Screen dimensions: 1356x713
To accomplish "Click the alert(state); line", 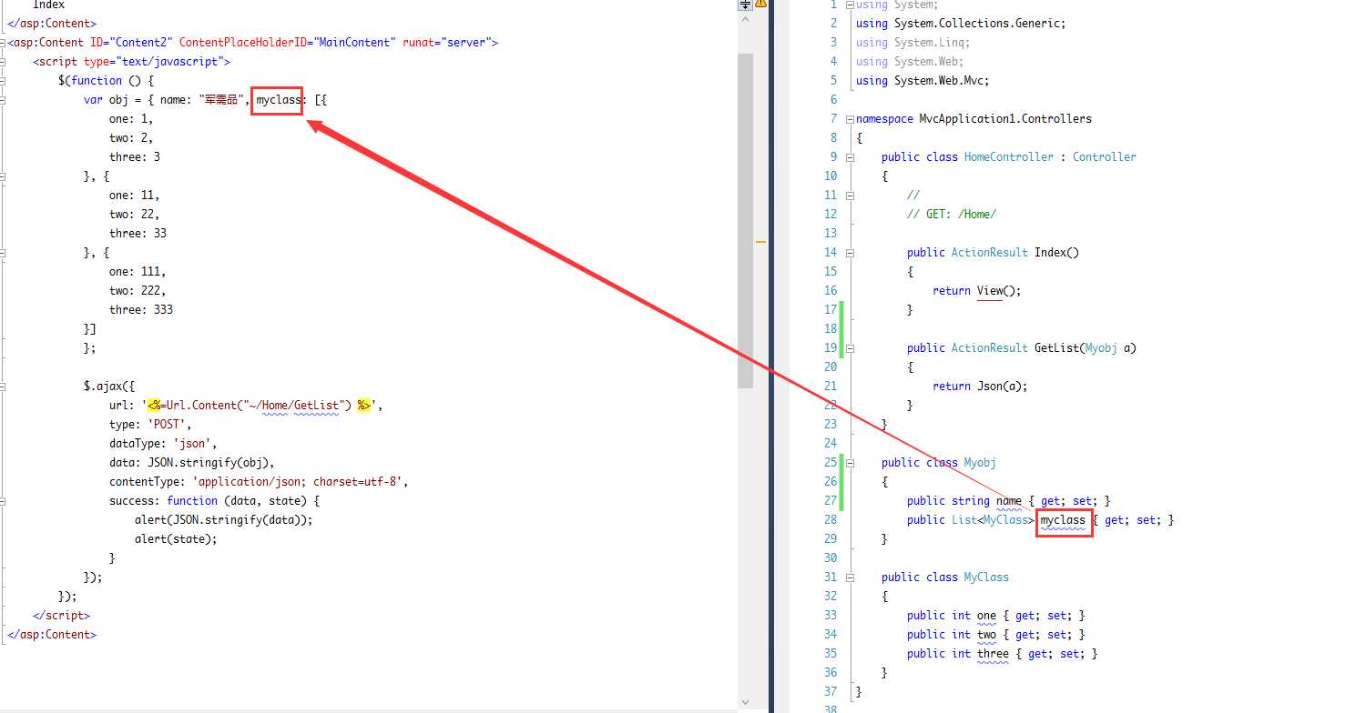I will (177, 538).
